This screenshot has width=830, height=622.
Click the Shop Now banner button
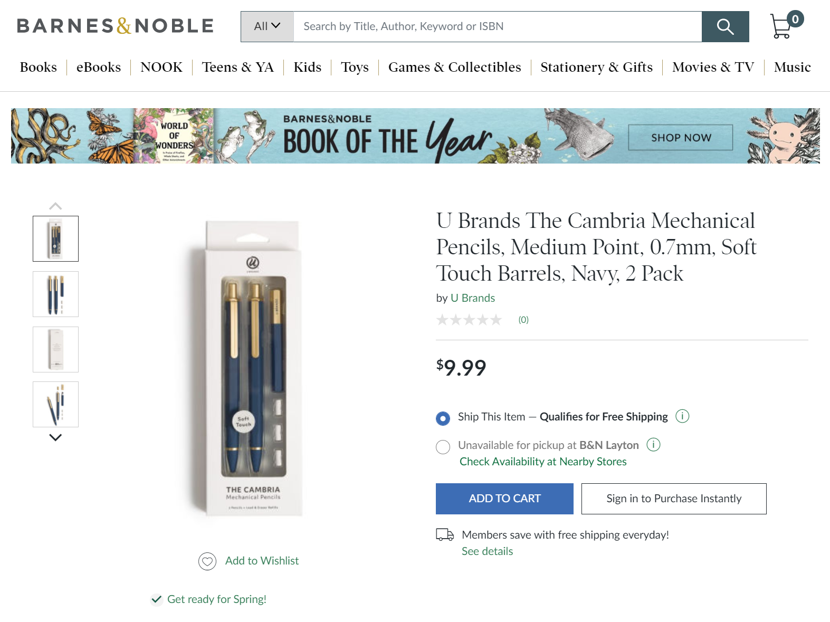tap(680, 138)
